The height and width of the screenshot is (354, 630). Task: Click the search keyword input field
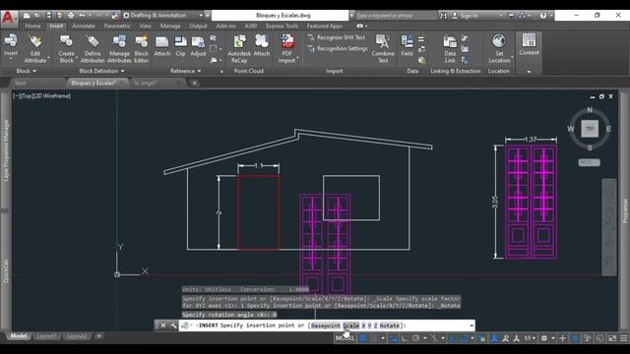396,16
